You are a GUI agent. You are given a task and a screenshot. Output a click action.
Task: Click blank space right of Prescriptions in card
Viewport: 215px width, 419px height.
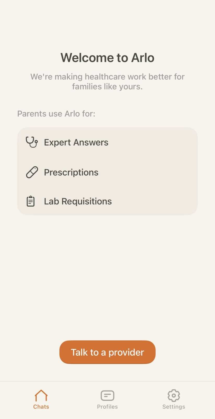coord(152,172)
